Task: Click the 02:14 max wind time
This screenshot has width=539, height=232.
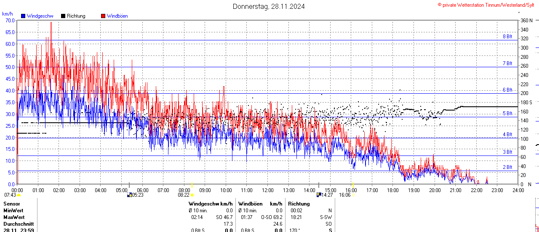Action: point(197,217)
